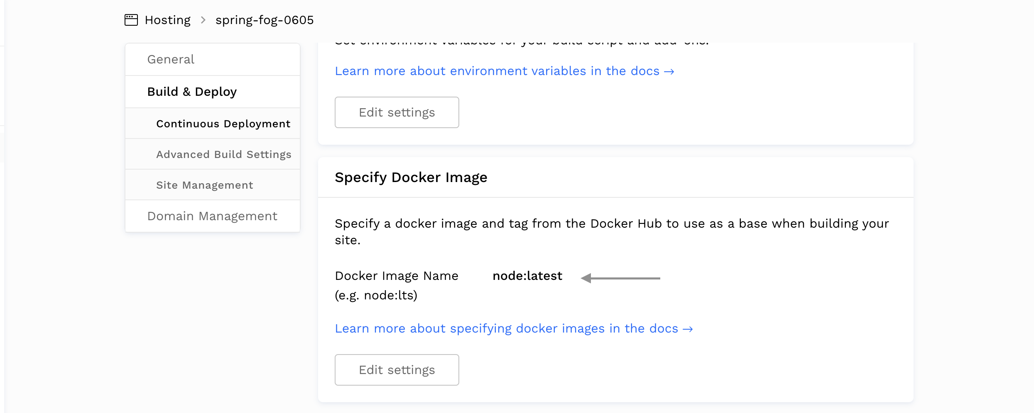Image resolution: width=1034 pixels, height=413 pixels.
Task: Click the Specify Docker Image heading
Action: click(x=411, y=177)
